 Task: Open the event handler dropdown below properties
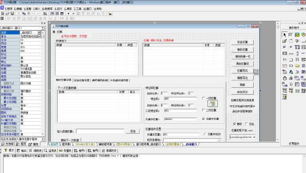click(43, 139)
